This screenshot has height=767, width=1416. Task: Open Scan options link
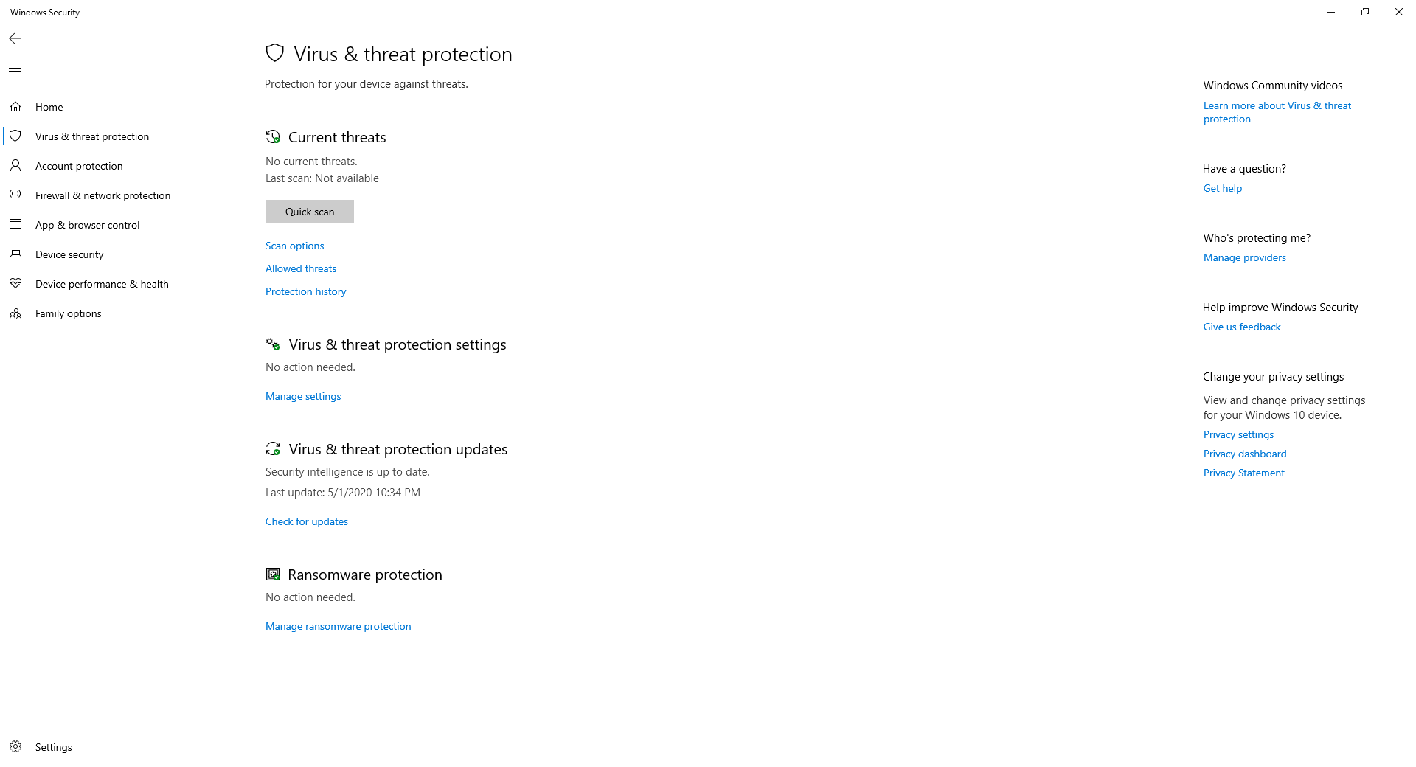[295, 246]
